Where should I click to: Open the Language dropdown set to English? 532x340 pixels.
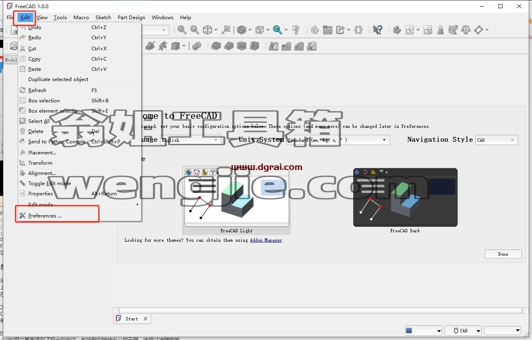click(x=191, y=140)
